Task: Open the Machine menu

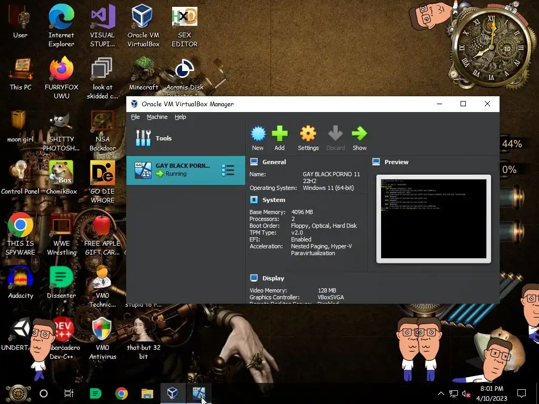Action: 157,117
